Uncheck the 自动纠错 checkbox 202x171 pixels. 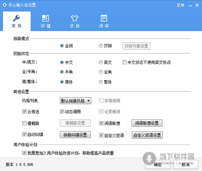tap(24, 134)
